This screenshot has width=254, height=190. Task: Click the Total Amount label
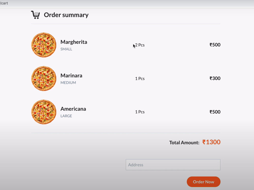click(x=184, y=142)
